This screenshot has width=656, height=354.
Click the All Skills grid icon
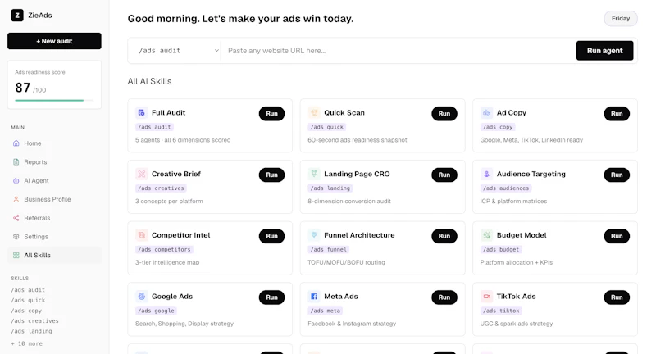tap(16, 256)
